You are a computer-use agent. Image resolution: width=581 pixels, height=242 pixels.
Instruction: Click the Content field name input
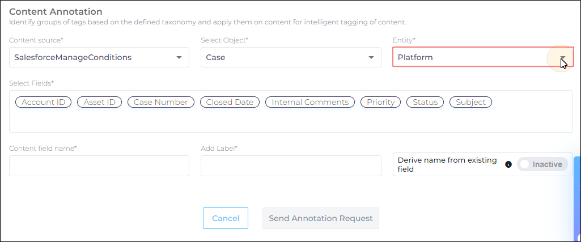pos(99,165)
